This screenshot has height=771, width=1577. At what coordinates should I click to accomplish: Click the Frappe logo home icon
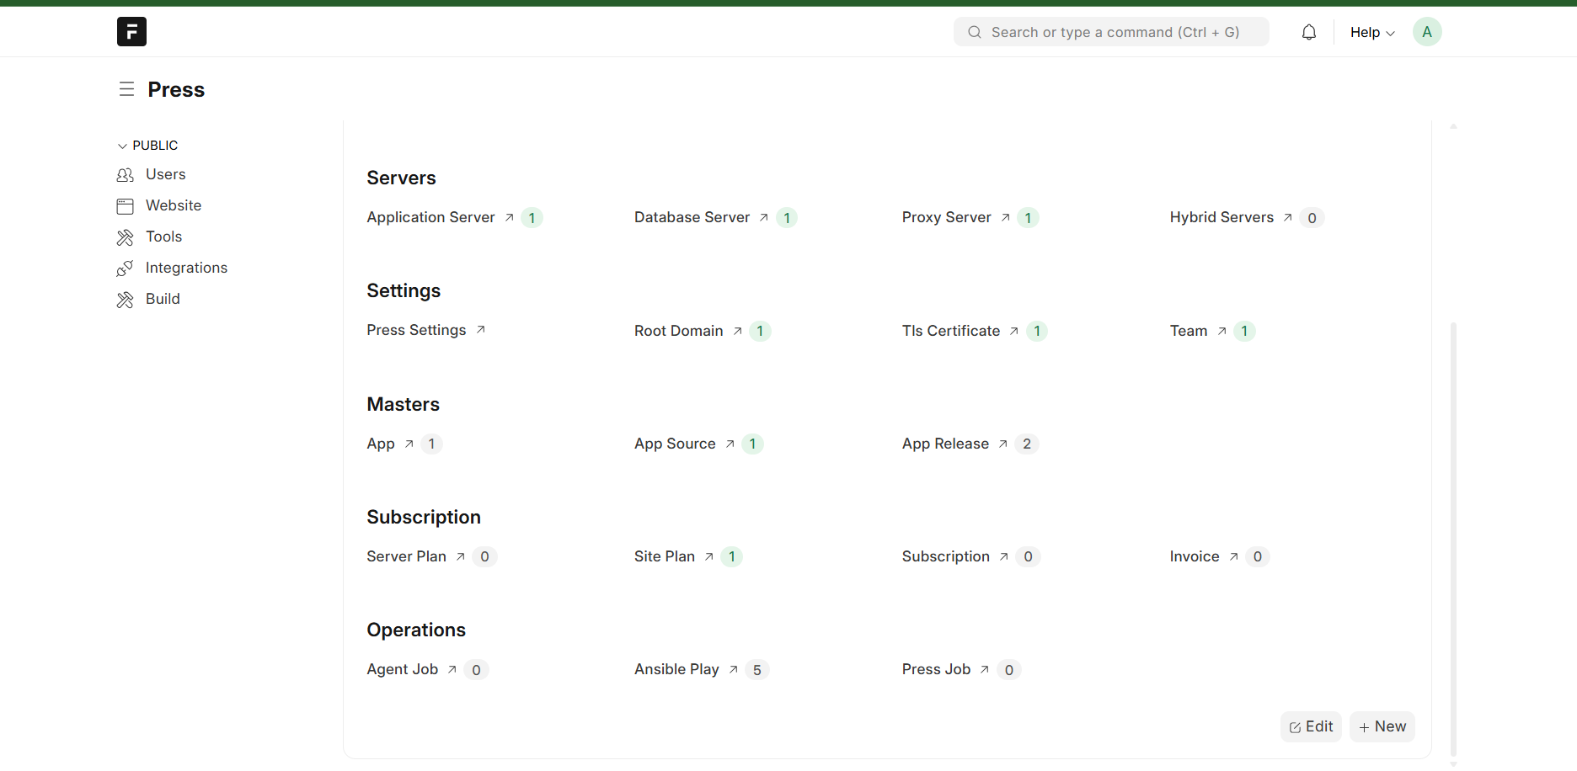[x=131, y=32]
